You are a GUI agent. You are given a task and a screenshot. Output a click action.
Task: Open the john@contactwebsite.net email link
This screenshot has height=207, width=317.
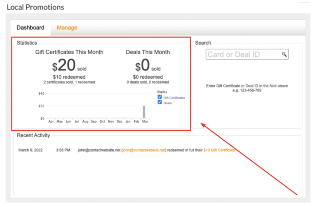(144, 150)
